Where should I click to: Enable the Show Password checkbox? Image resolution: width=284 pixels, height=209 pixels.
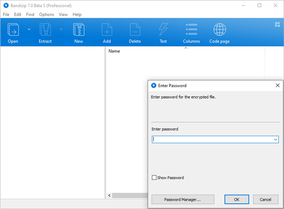[154, 178]
